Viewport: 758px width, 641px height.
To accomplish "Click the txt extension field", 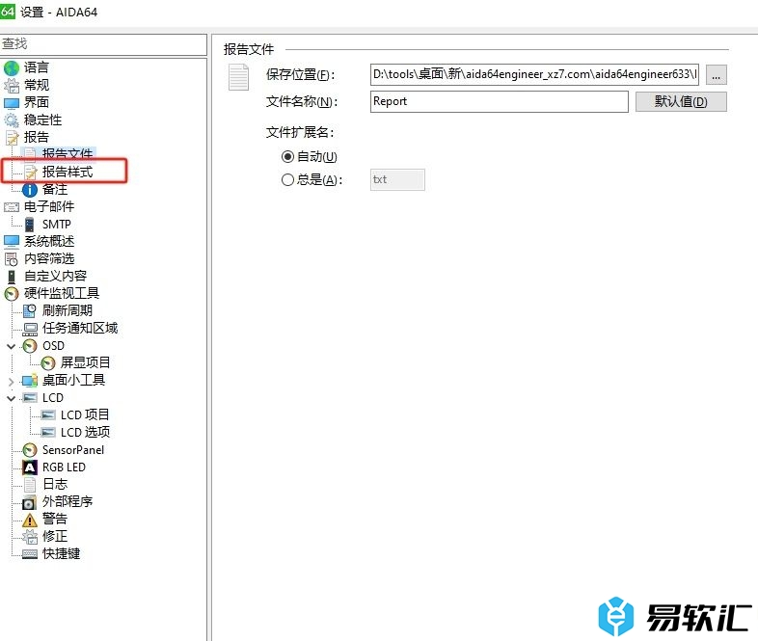I will 397,179.
